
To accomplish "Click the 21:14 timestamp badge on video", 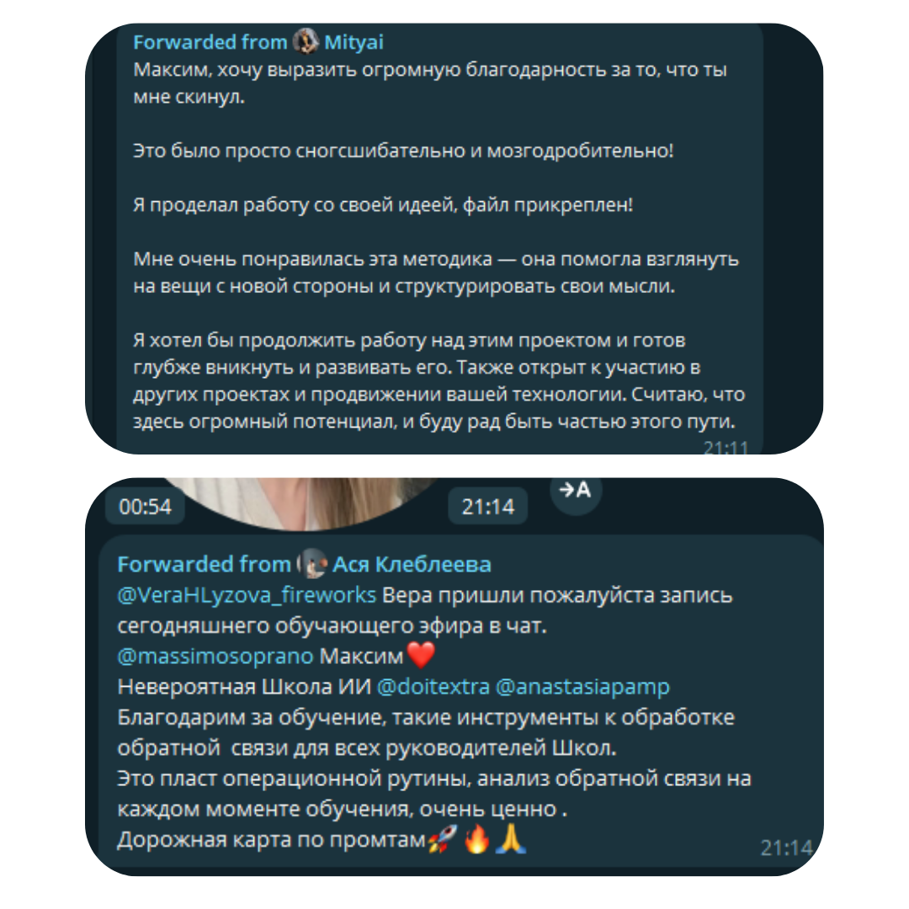I will pos(487,507).
